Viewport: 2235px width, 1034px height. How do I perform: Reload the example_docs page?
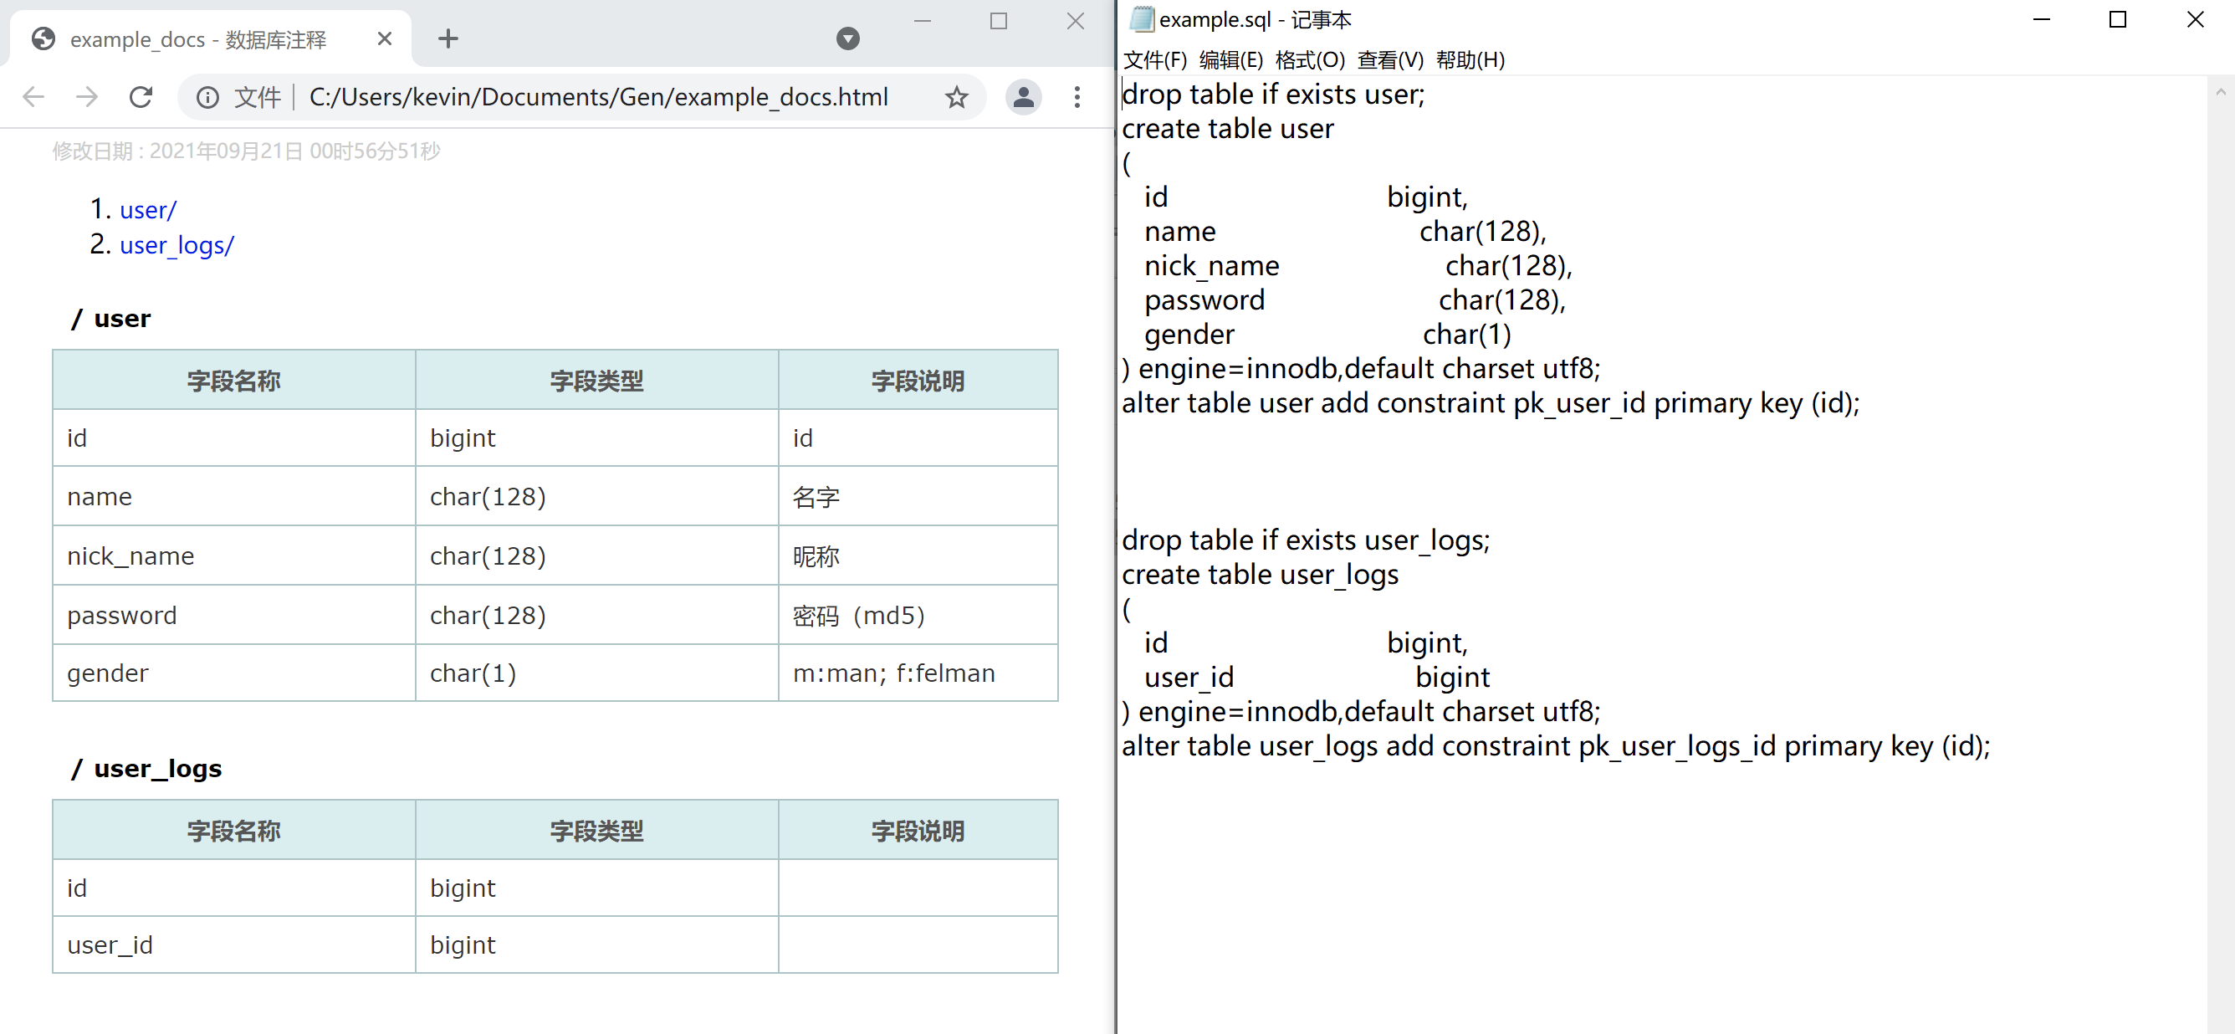pyautogui.click(x=141, y=96)
